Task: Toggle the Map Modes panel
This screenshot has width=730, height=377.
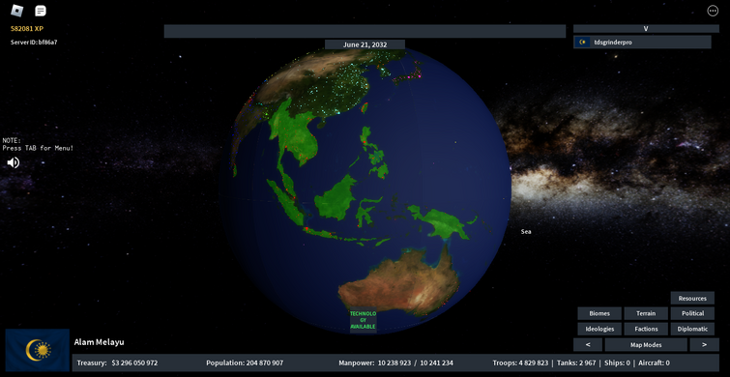Action: pyautogui.click(x=646, y=345)
